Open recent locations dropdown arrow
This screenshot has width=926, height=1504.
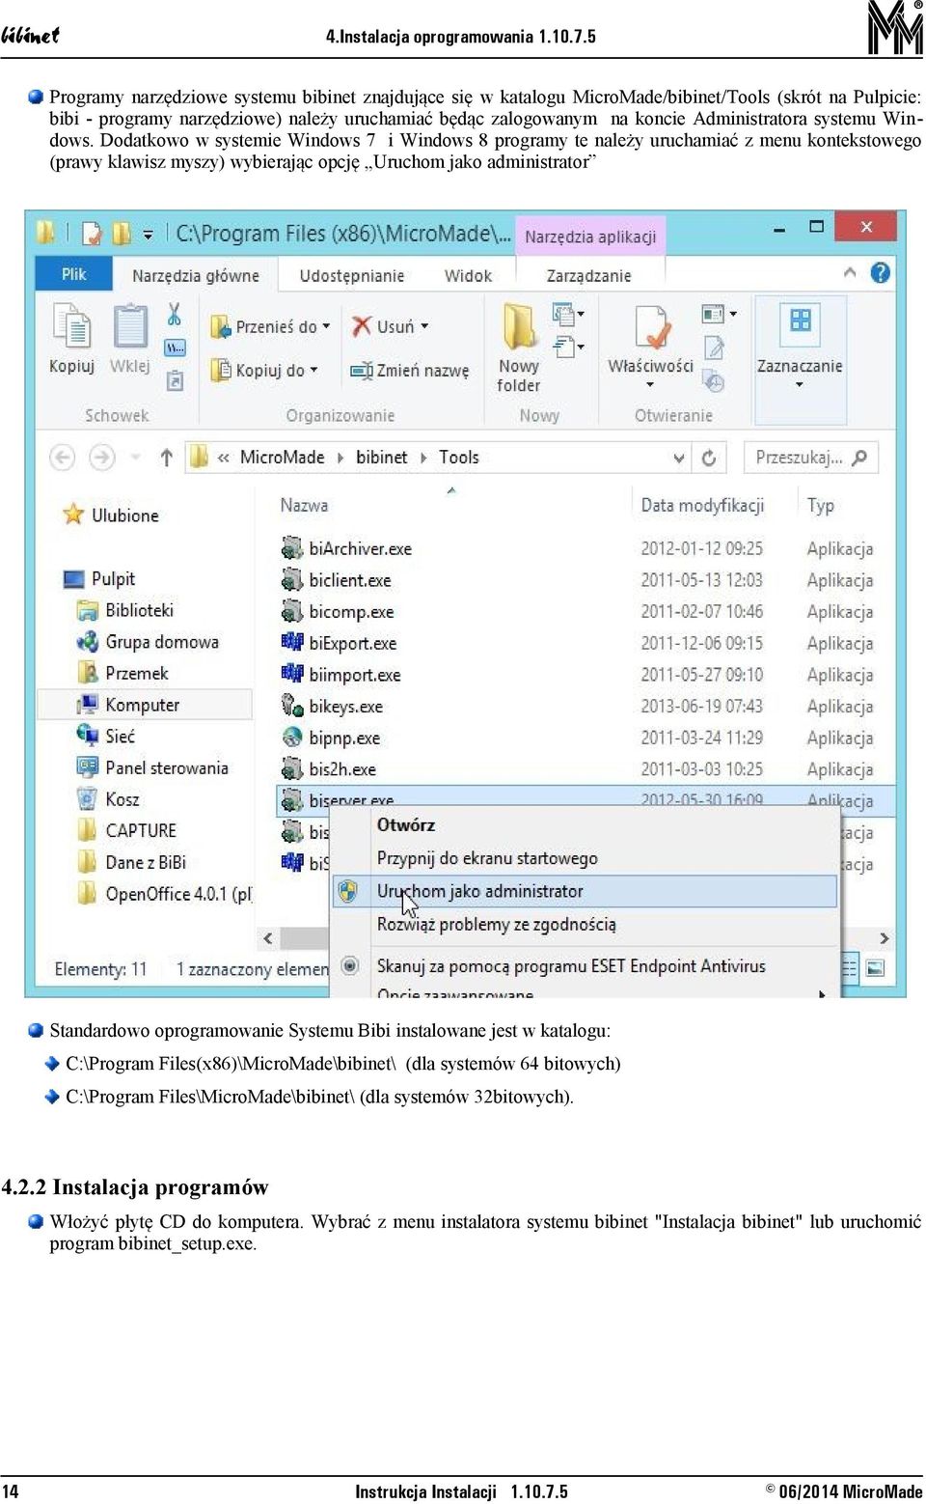136,458
